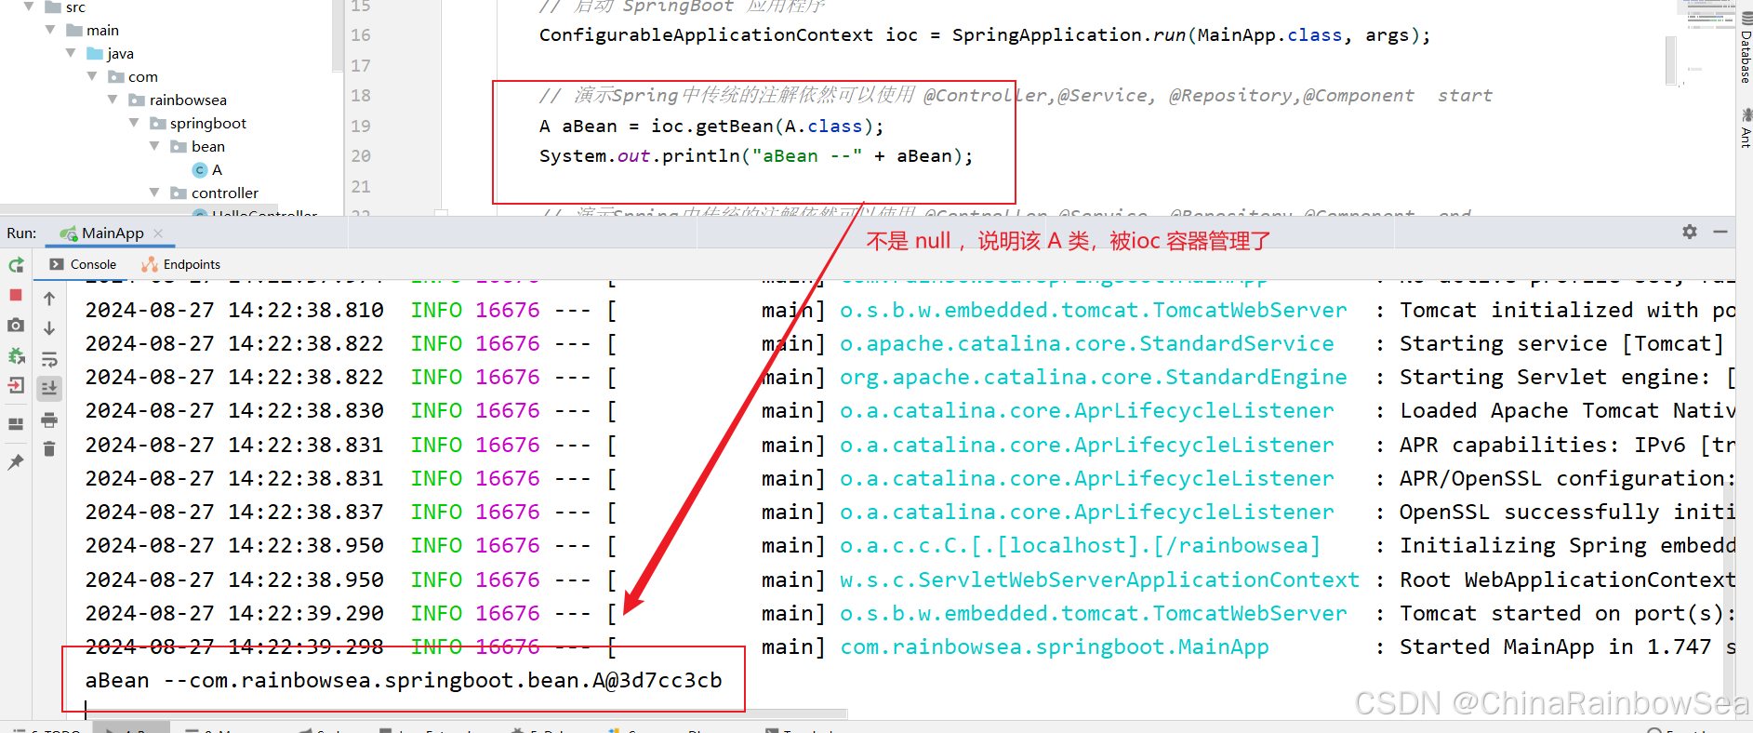Clear all console output with trash icon
Viewport: 1753px width, 733px height.
pos(49,449)
